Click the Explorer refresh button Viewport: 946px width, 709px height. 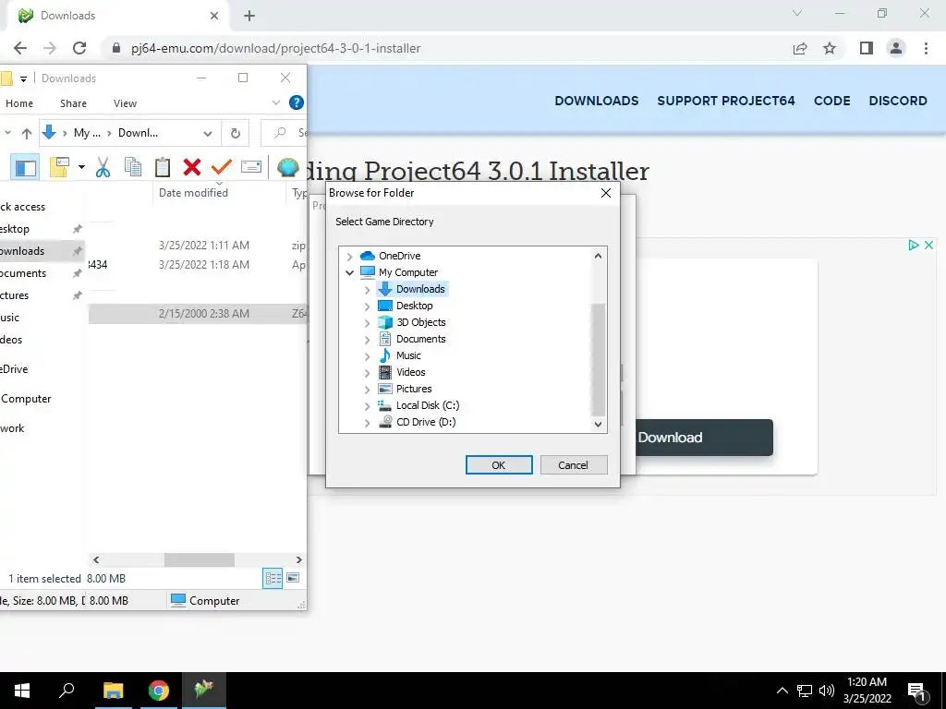tap(236, 133)
